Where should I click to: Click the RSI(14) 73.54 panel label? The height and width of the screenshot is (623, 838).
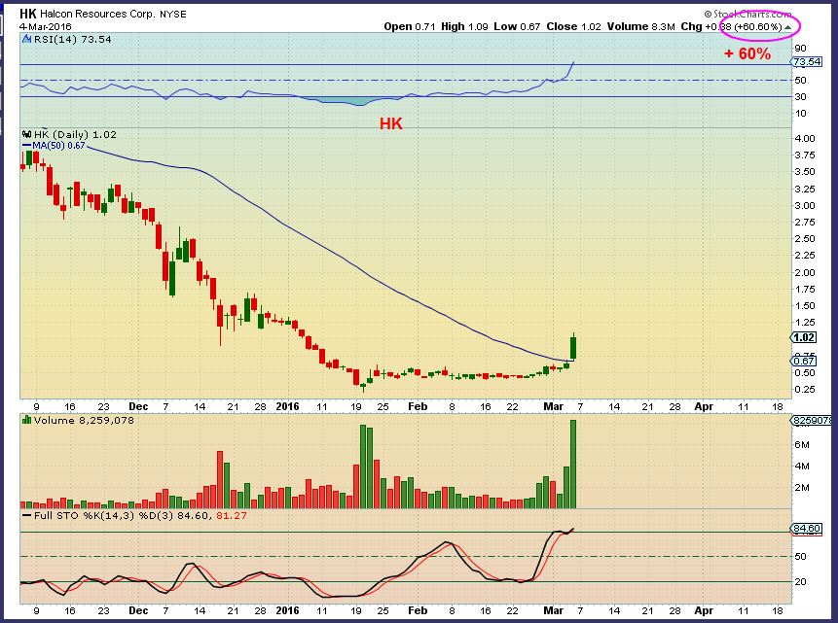pos(73,39)
